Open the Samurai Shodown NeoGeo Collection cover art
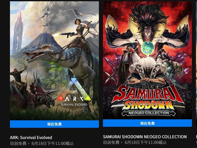This screenshot has height=148, width=197. 147,60
